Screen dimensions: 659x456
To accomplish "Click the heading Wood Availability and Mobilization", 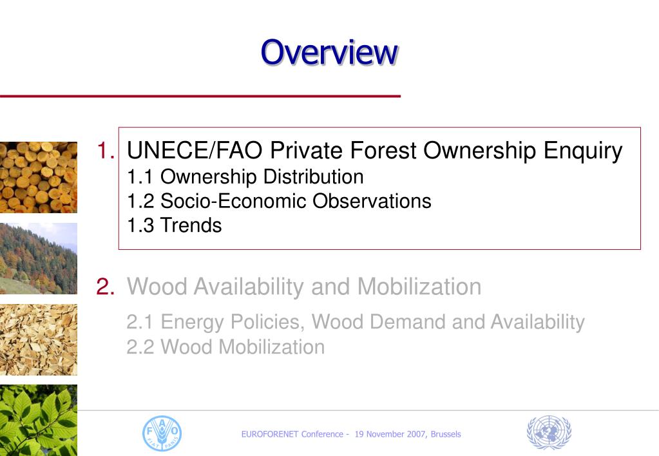I will point(304,287).
